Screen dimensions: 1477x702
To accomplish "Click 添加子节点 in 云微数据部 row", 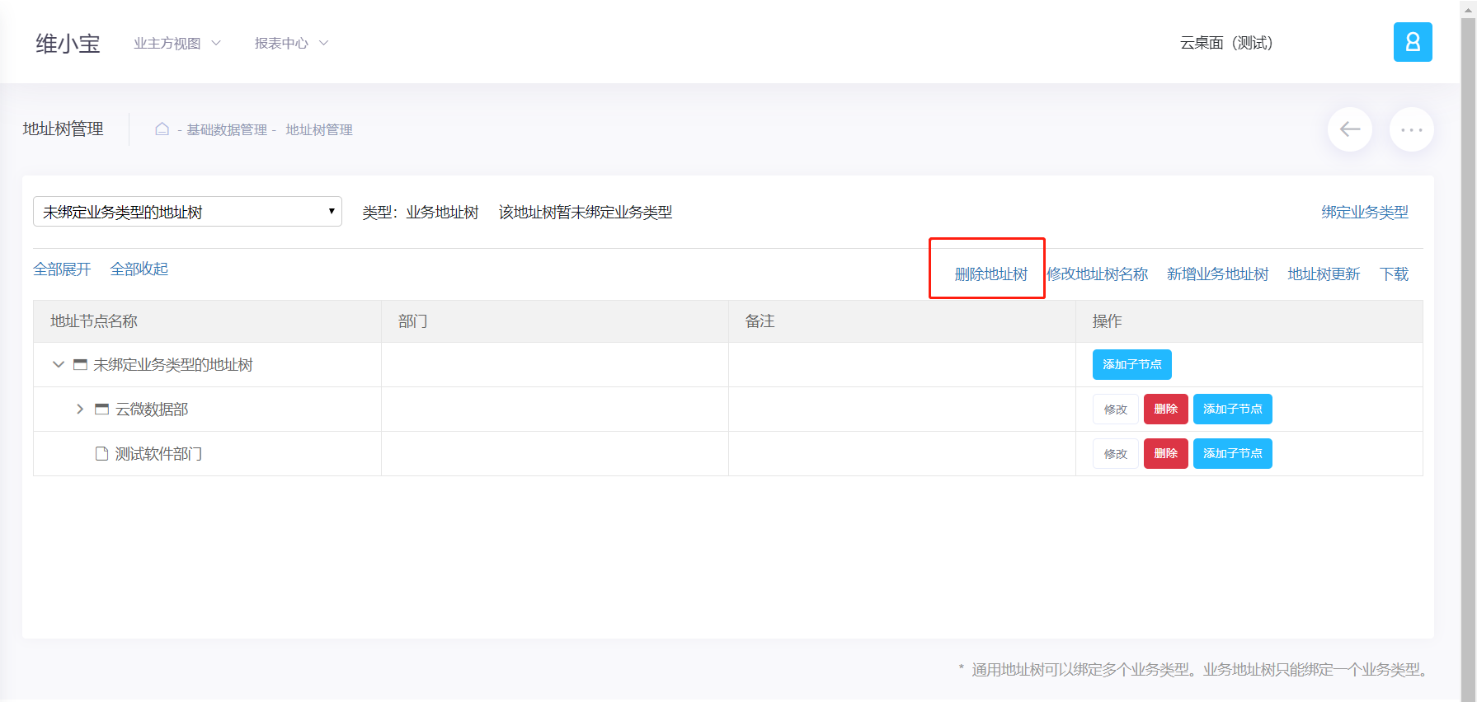I will click(1233, 409).
